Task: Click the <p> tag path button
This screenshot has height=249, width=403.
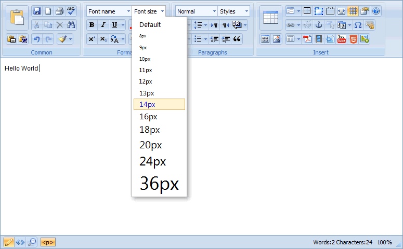Action: point(48,242)
